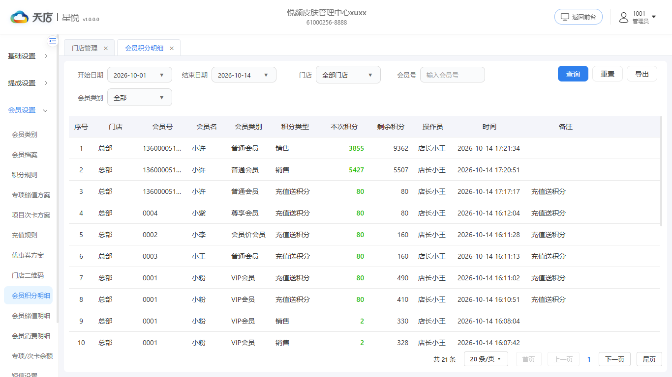The width and height of the screenshot is (672, 377).
Task: Open the 结束日期 date dropdown
Action: click(244, 75)
